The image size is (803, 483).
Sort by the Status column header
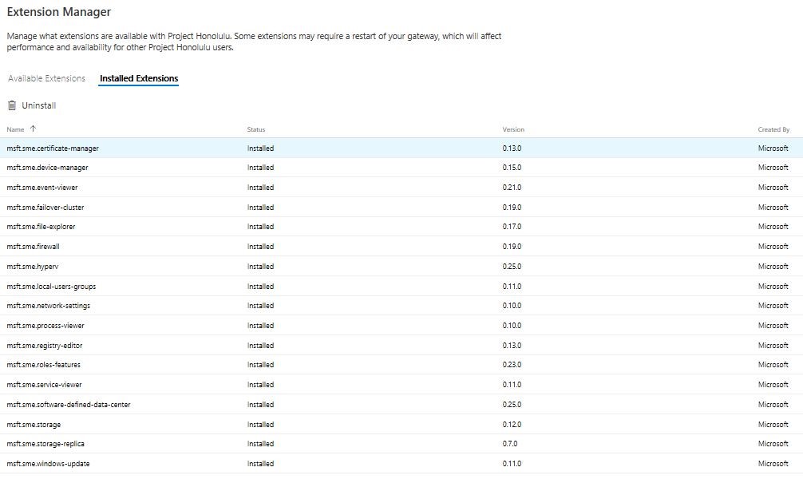click(256, 129)
